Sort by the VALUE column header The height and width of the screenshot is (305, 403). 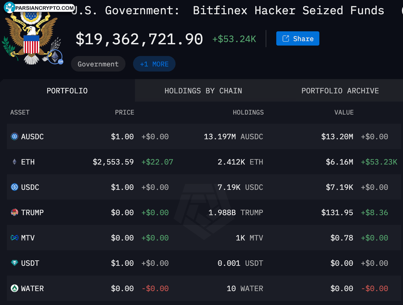(x=344, y=112)
